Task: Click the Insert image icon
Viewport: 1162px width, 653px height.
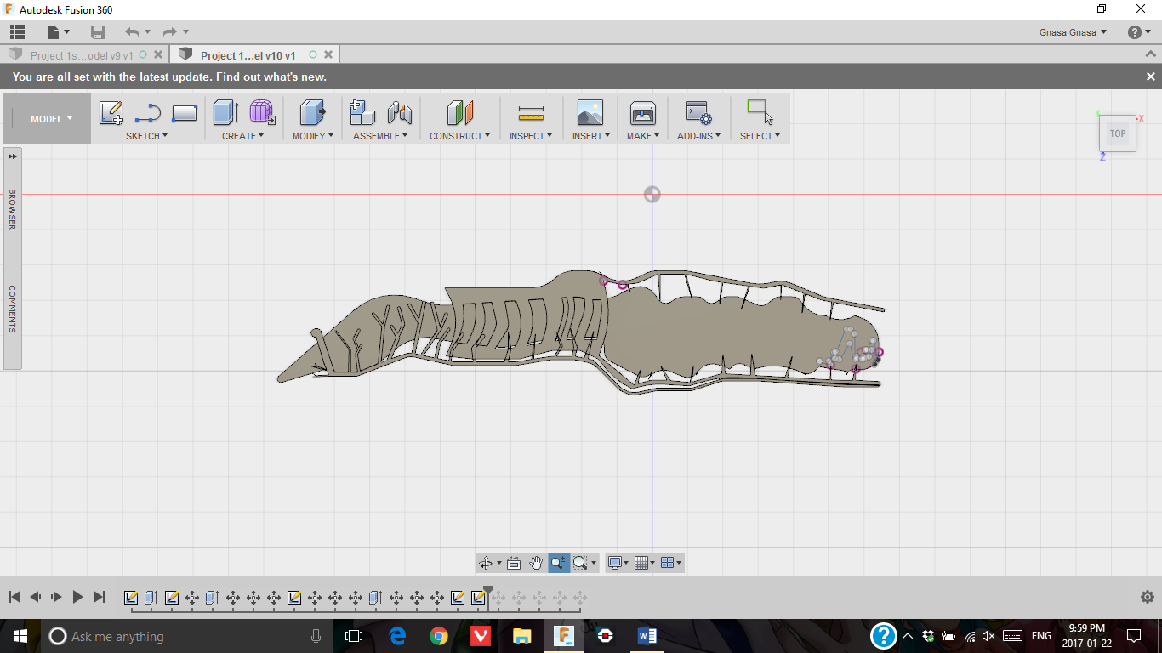Action: (590, 113)
